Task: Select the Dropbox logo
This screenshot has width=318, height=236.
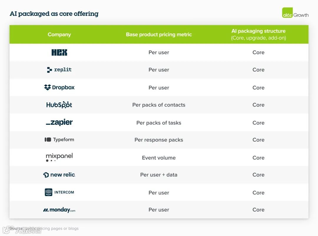Action: (59, 87)
